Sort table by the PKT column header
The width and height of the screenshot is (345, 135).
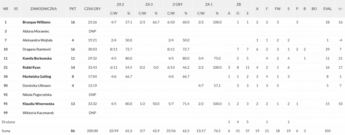73,9
